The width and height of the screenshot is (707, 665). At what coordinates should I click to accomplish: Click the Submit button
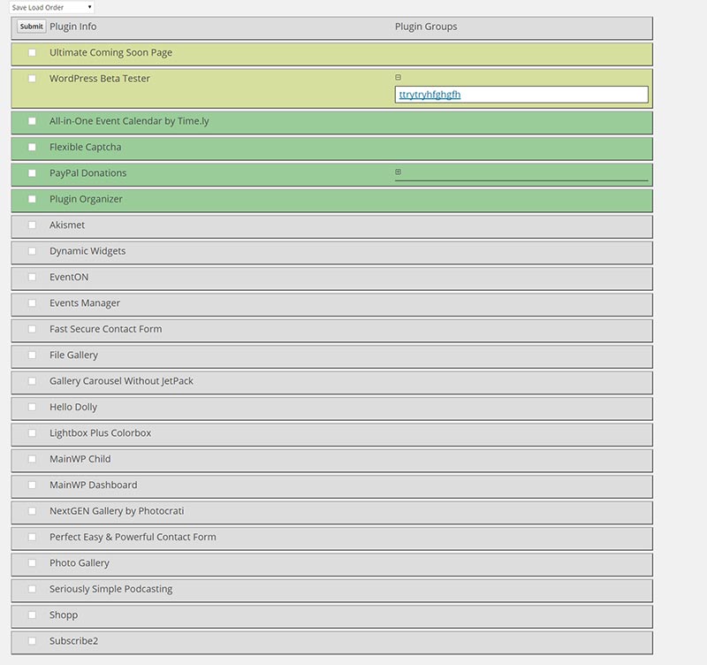coord(31,27)
